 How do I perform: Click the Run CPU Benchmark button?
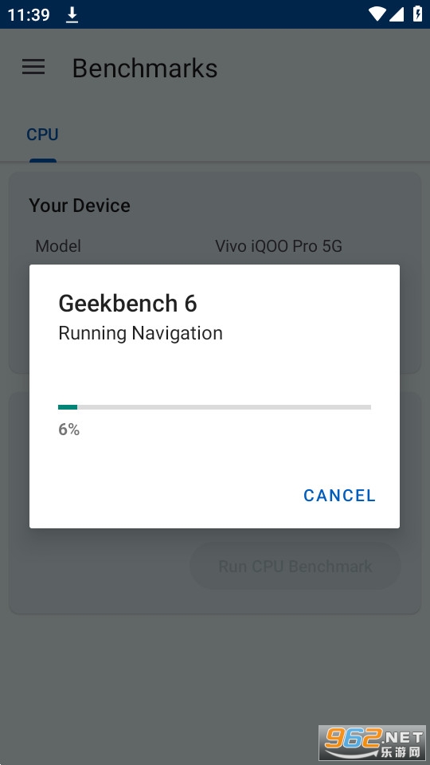[x=295, y=567]
